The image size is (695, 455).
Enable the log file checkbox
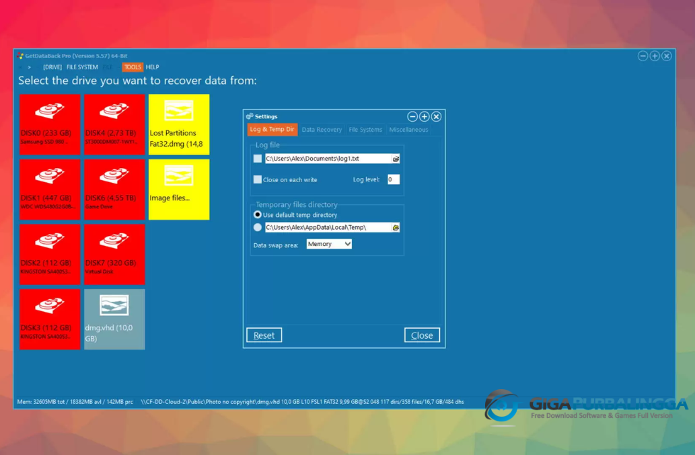click(258, 159)
